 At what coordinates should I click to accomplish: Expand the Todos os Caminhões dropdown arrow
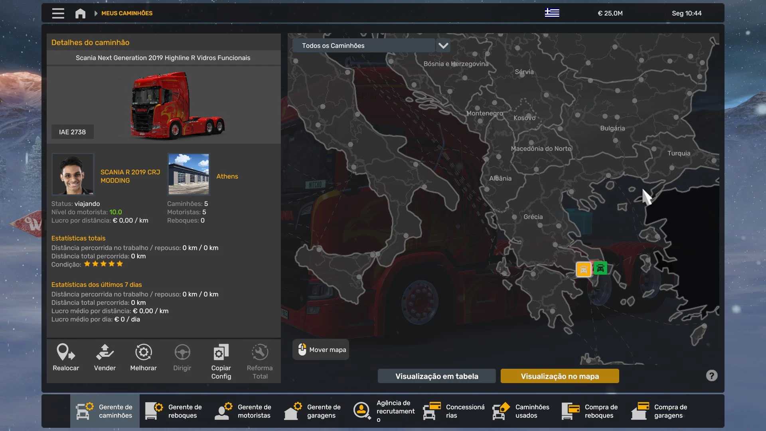tap(443, 45)
